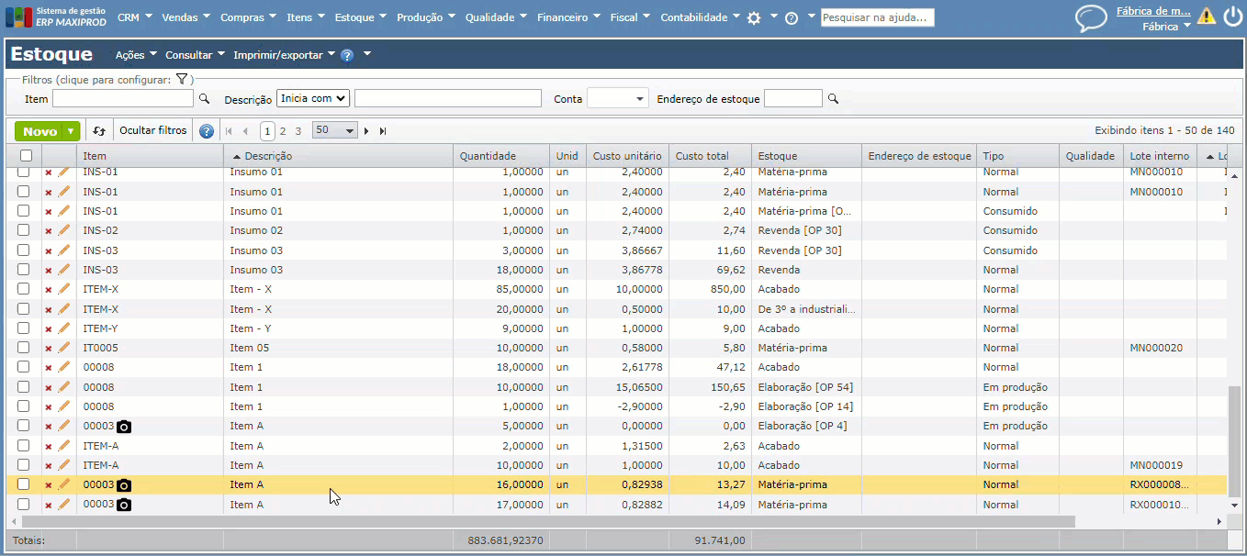
Task: Toggle the select-all header checkbox
Action: coord(26,156)
